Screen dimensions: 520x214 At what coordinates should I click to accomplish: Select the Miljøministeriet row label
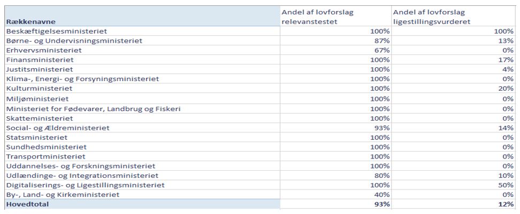37,99
